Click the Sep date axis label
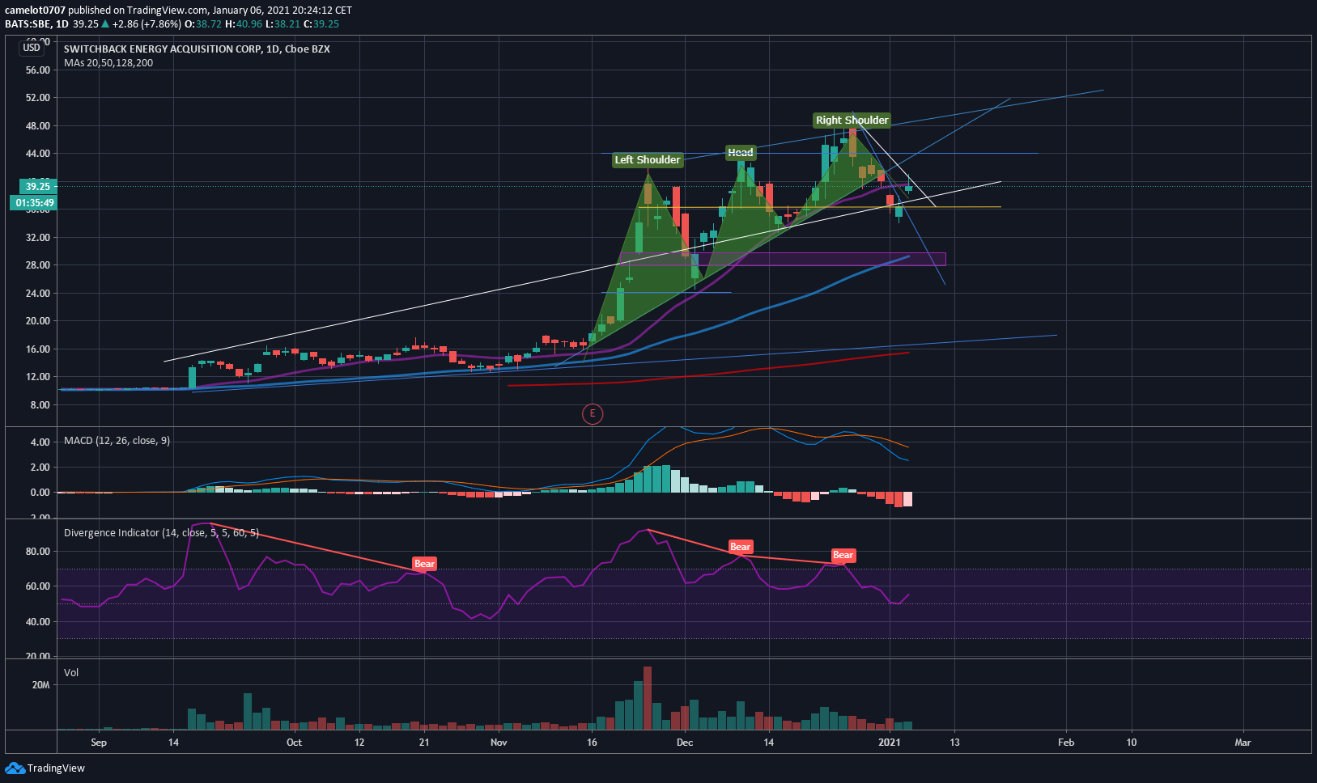This screenshot has width=1317, height=783. pos(99,742)
